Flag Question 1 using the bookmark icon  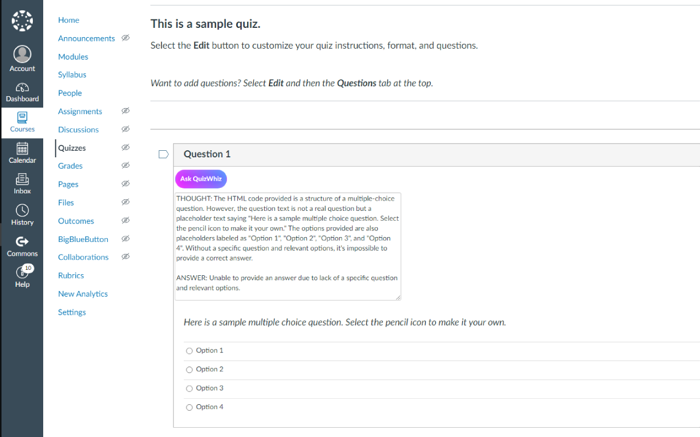tap(163, 154)
